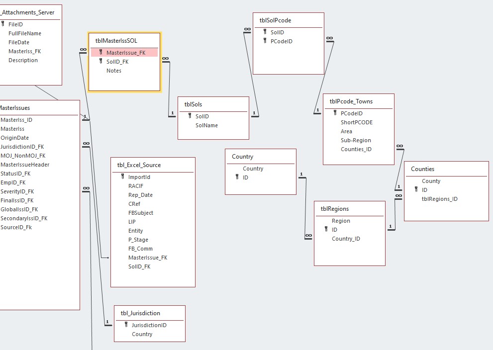Click the key icon beside SolID in tblSolPcode
493x350 pixels.
point(265,32)
